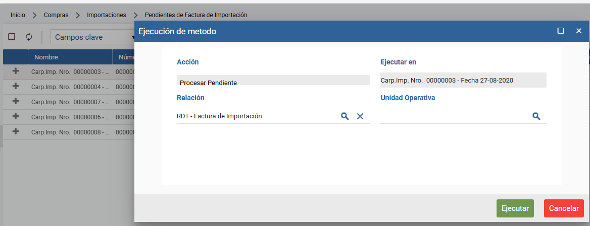Close the Ejecución de metodo dialog

click(x=579, y=31)
